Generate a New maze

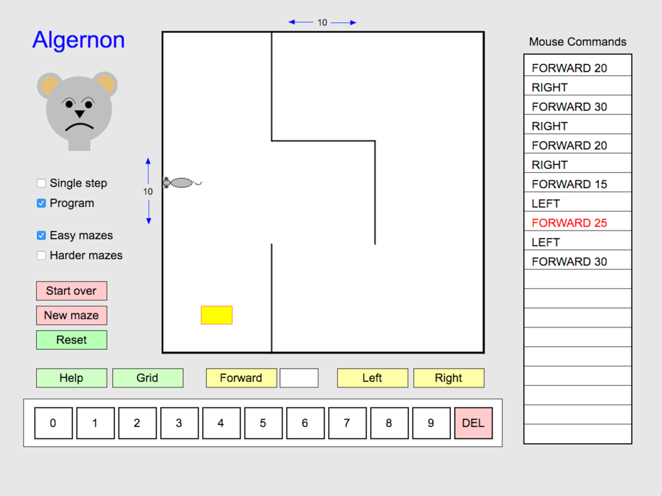tap(71, 315)
